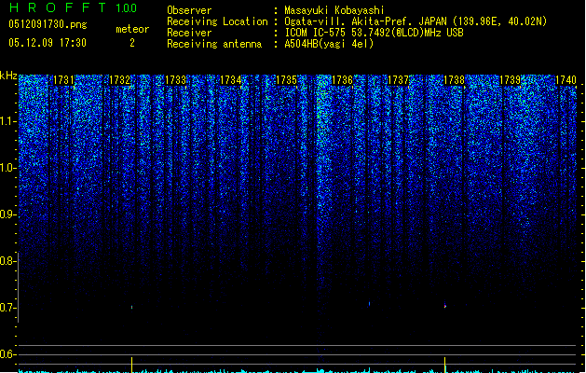Click the kHz axis unit label
The height and width of the screenshot is (373, 586).
[8, 76]
